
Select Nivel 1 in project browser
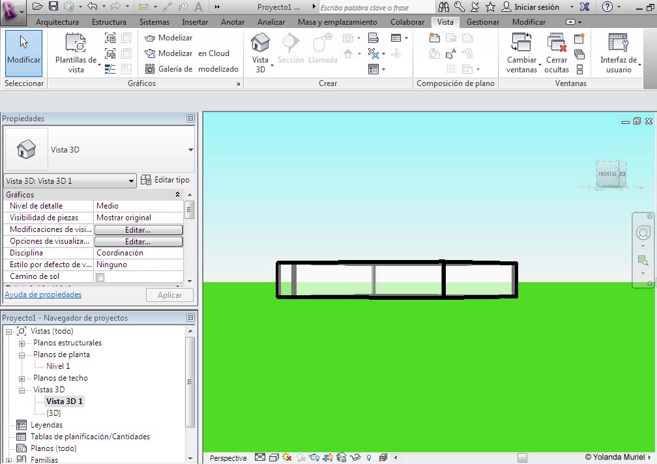[x=58, y=366]
